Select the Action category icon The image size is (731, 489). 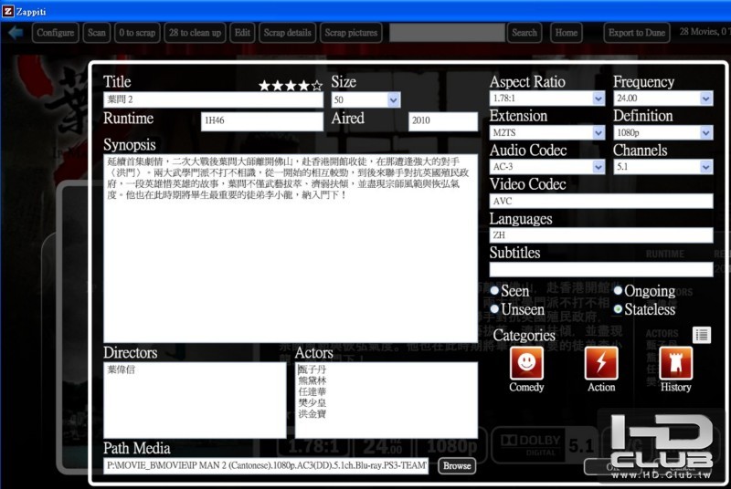(x=601, y=363)
